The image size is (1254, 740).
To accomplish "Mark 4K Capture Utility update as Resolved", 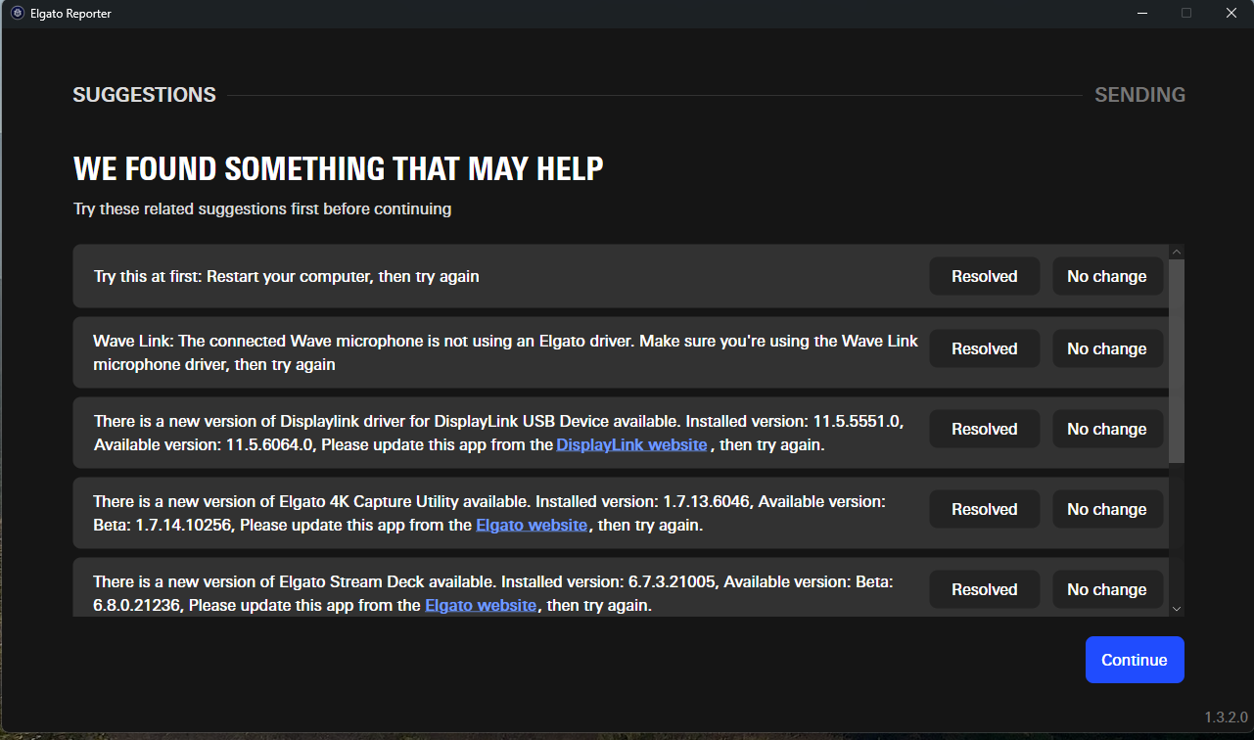I will pos(985,509).
